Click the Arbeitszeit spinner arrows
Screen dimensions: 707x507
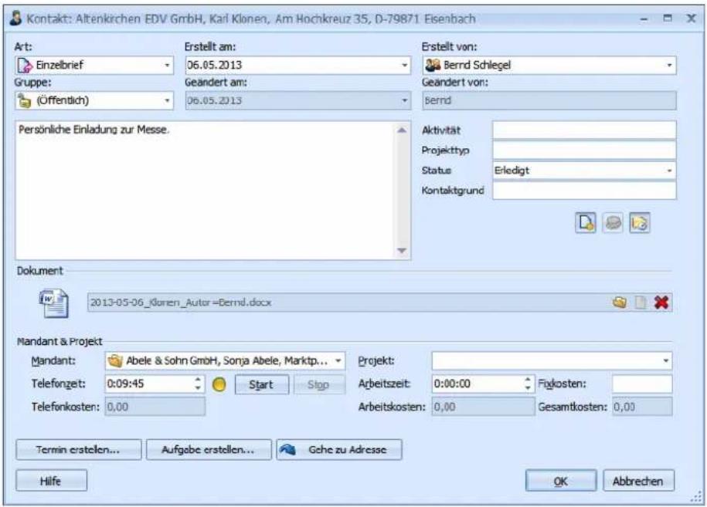pos(528,384)
